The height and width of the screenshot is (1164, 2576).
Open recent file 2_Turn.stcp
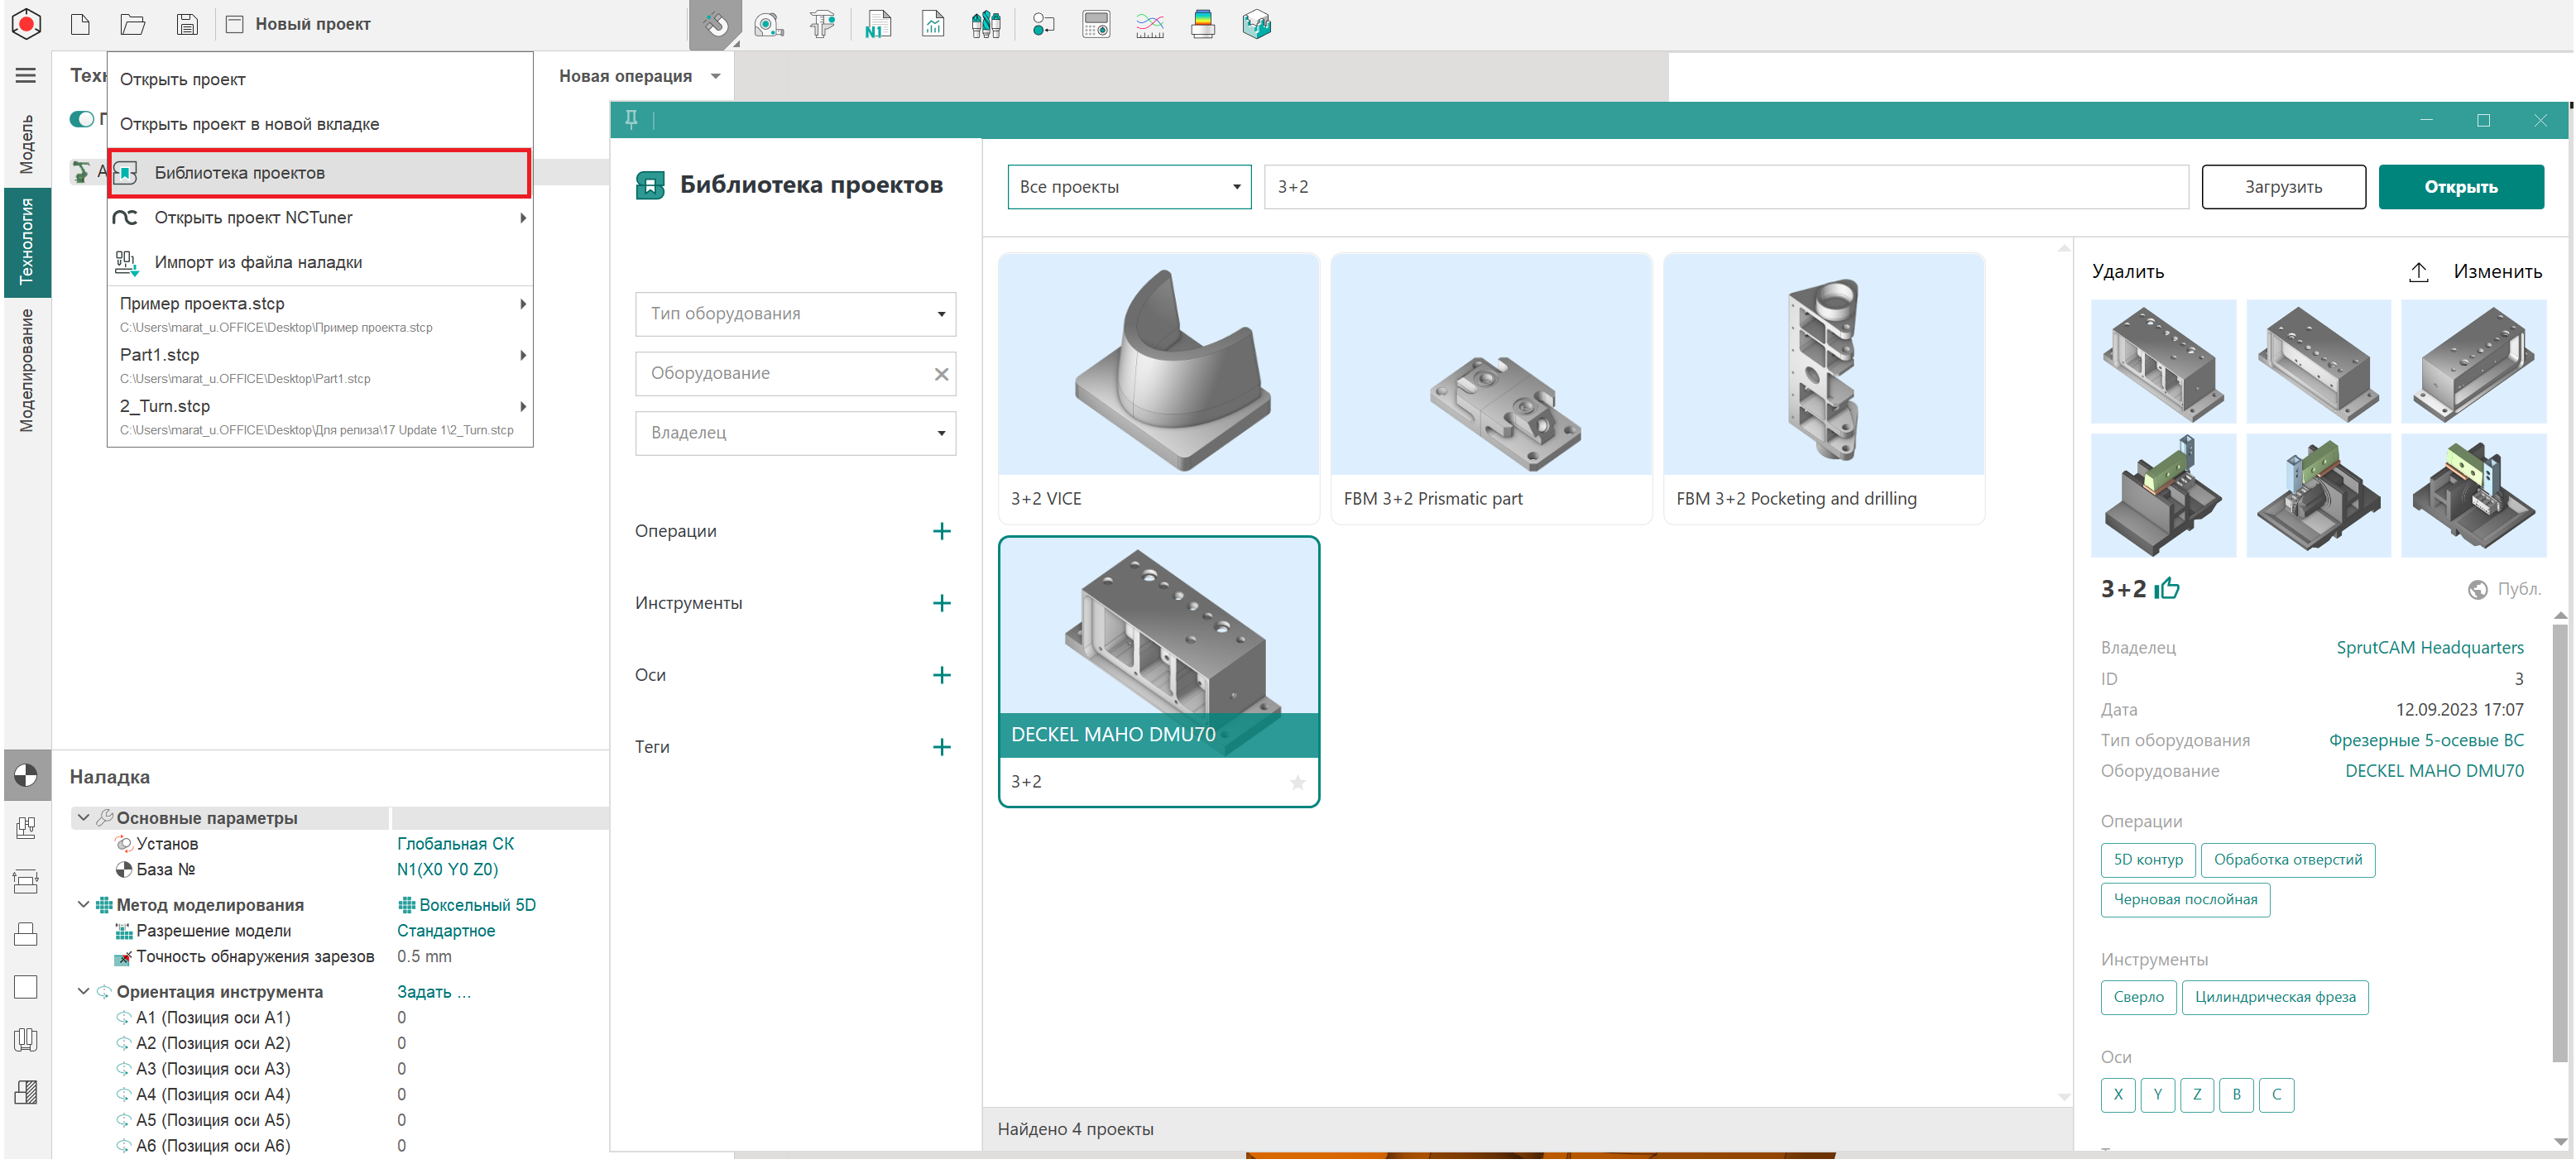pos(319,416)
